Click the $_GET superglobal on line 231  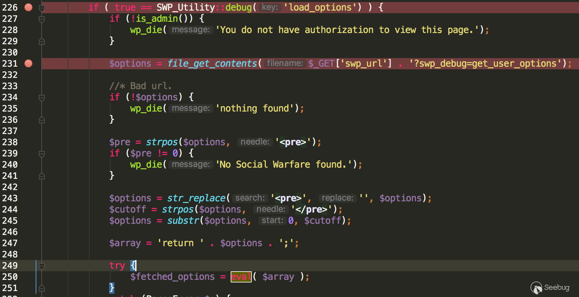coord(321,63)
